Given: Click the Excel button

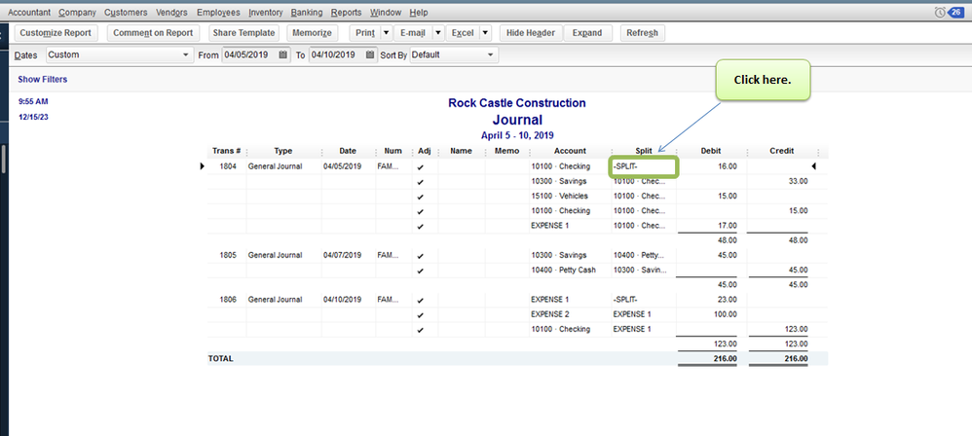Looking at the screenshot, I should tap(463, 33).
